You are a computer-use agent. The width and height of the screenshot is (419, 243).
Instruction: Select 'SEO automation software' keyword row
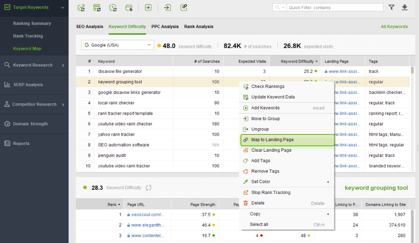[158, 145]
